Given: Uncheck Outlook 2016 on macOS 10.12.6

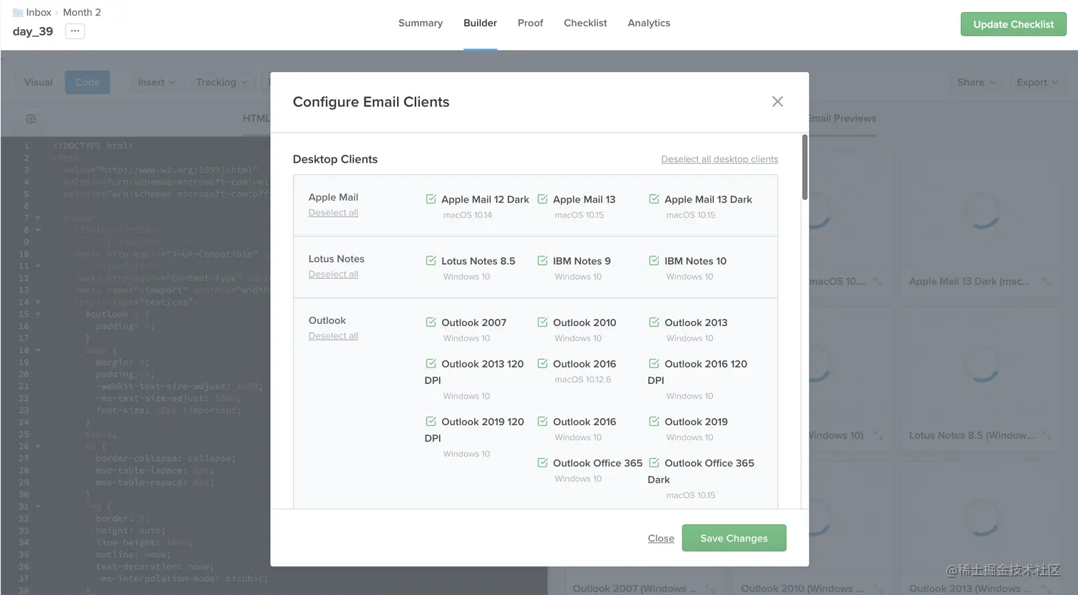Looking at the screenshot, I should pos(543,363).
